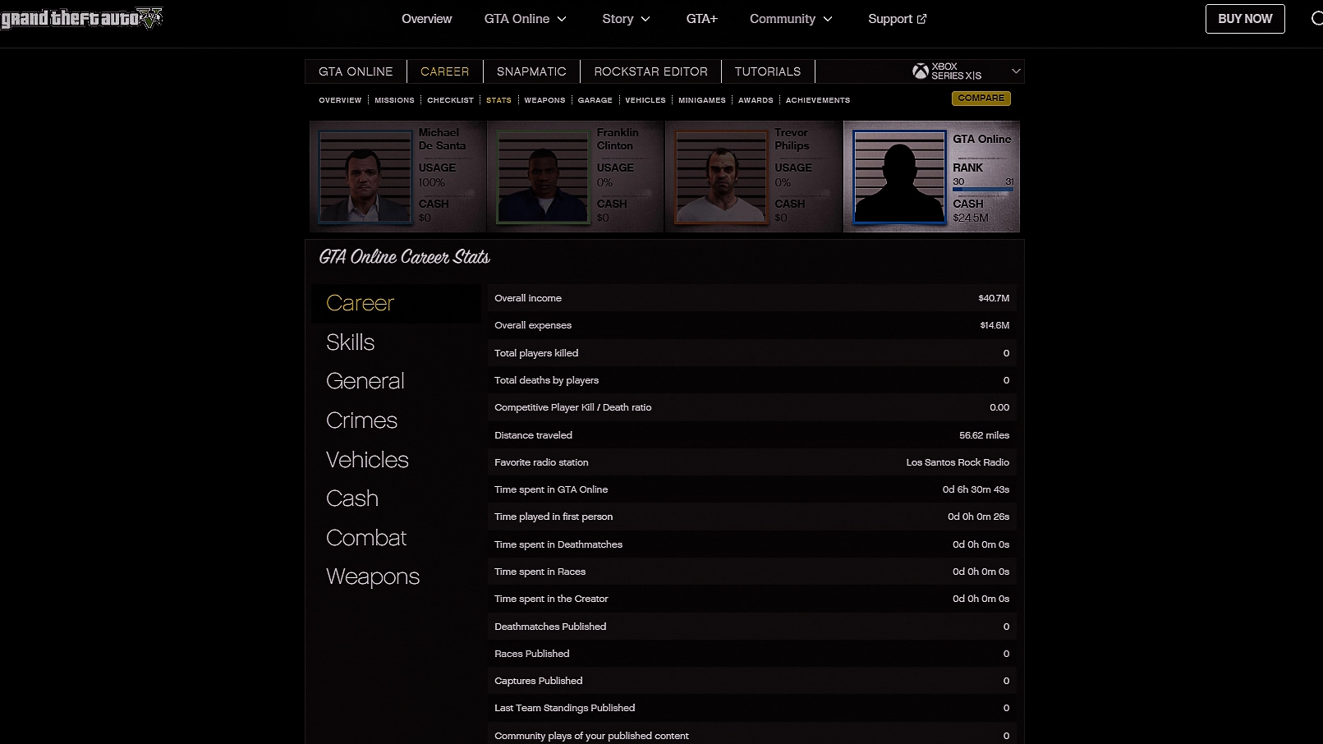Select Michael De Santa's mugshot portrait
Image resolution: width=1323 pixels, height=744 pixels.
click(x=365, y=177)
